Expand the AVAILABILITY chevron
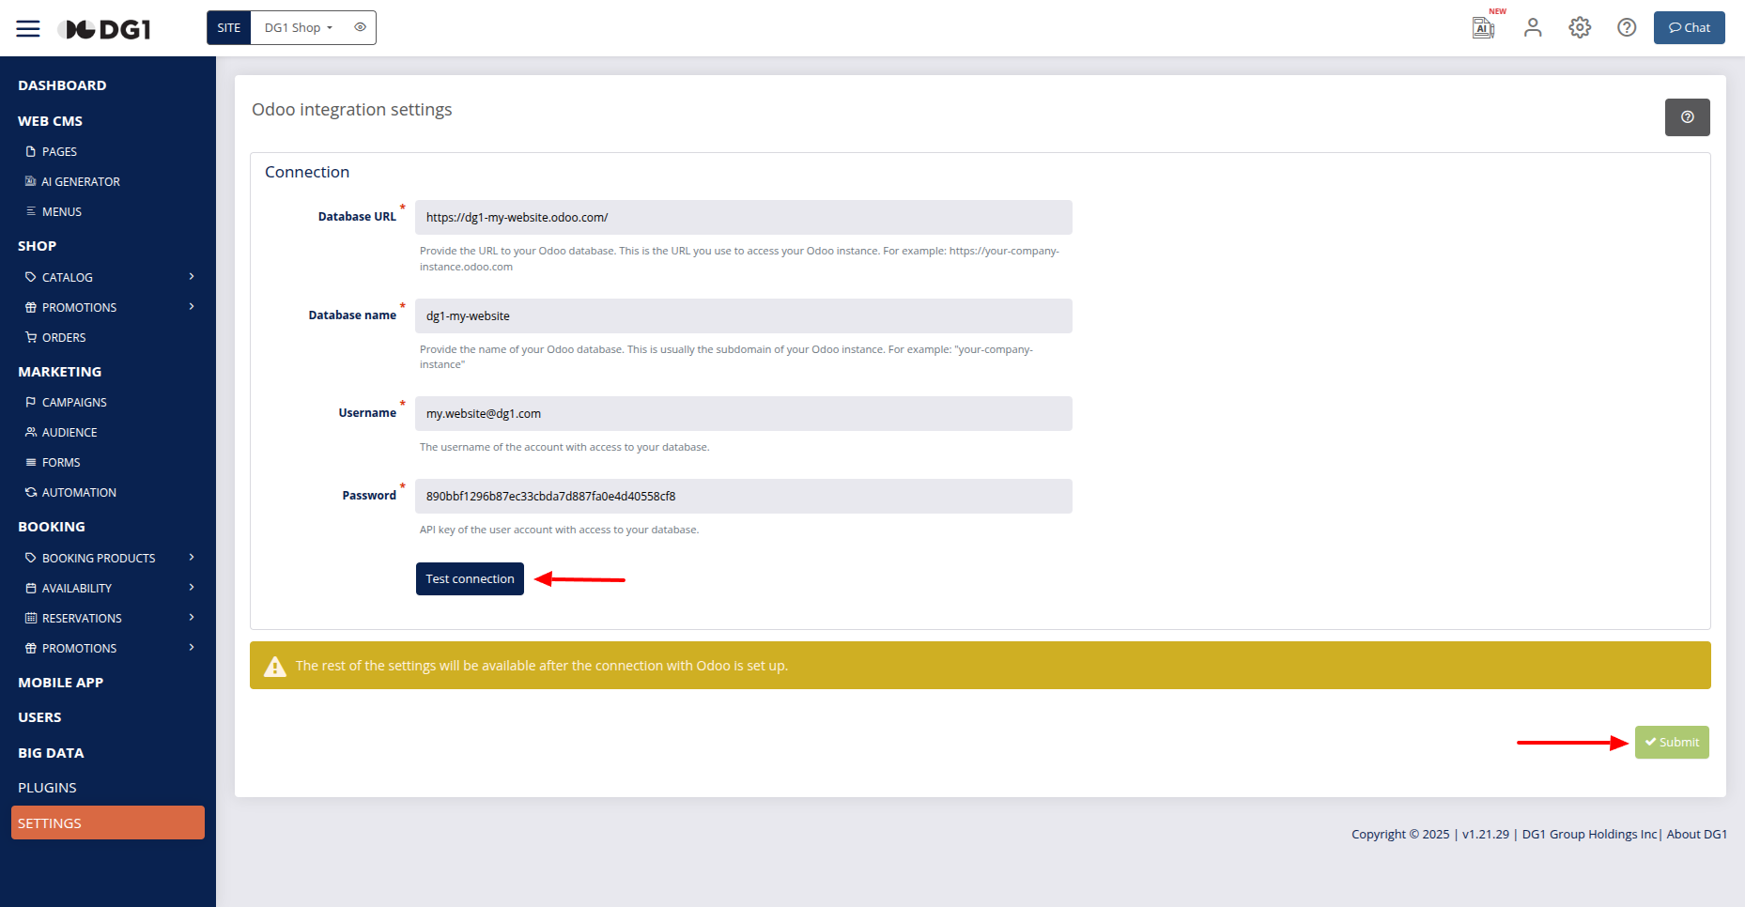1745x907 pixels. (192, 587)
